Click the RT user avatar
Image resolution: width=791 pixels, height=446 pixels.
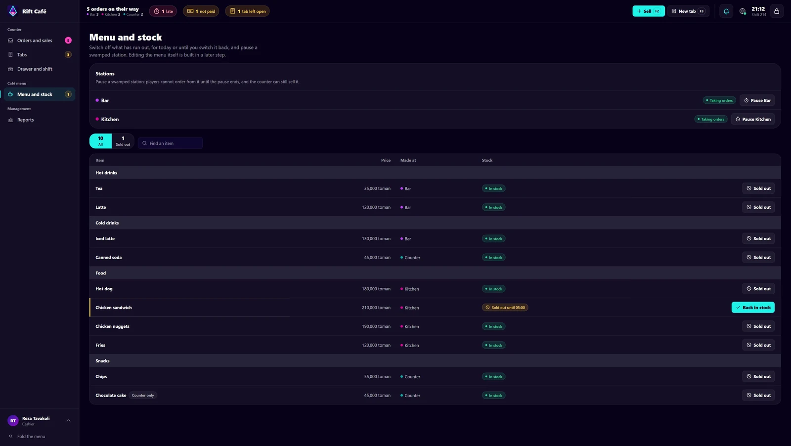point(13,421)
